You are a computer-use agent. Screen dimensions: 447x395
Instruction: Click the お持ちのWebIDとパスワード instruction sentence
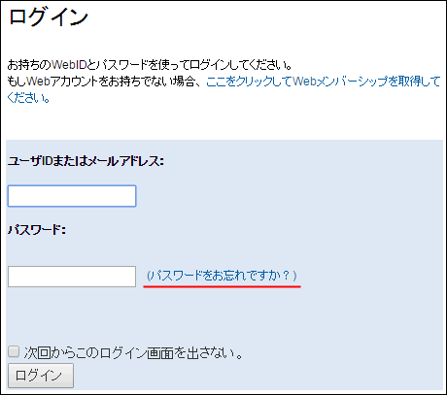(150, 65)
